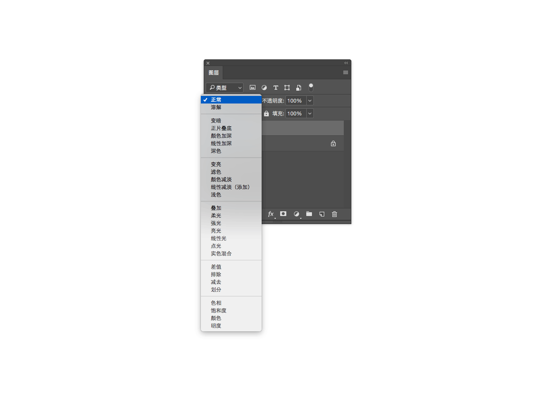Toggle the pixel layers filter icon
This screenshot has width=547, height=395.
pos(252,87)
